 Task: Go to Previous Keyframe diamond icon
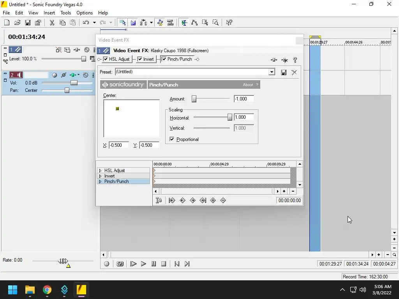(182, 201)
